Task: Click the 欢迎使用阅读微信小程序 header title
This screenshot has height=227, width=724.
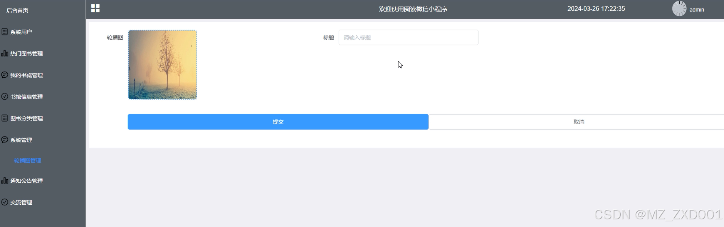Action: tap(413, 9)
